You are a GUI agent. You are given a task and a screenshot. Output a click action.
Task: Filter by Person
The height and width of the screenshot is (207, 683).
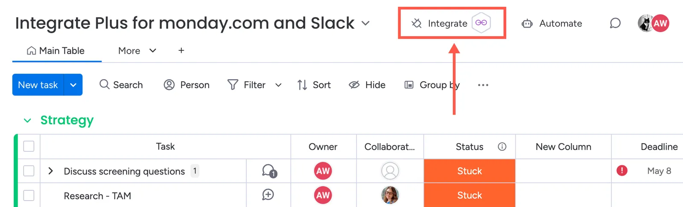click(x=187, y=85)
